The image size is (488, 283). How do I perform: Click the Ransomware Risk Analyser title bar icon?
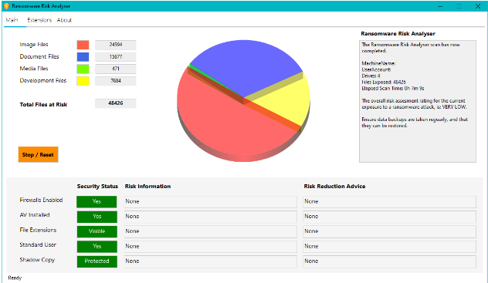6,6
